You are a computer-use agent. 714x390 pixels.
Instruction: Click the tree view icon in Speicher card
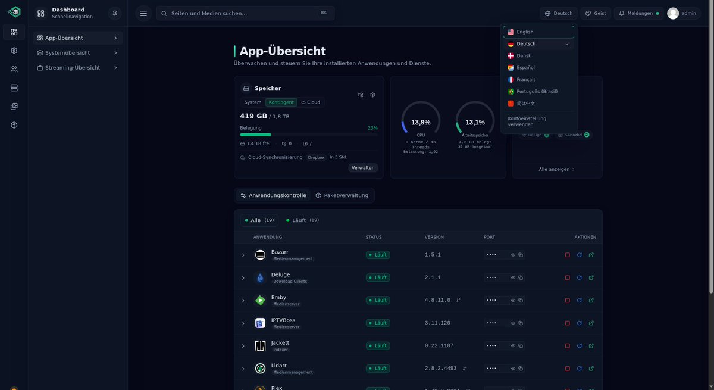[361, 95]
